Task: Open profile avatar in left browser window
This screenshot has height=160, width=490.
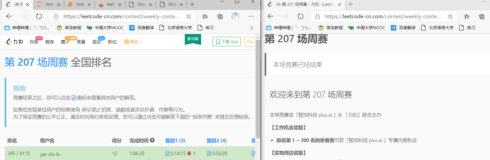Action: coord(235,16)
